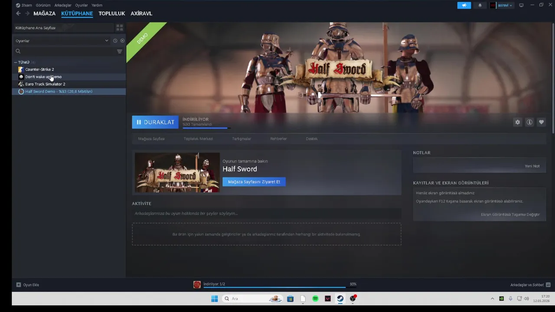This screenshot has width=555, height=312.
Task: Open notifications bell icon
Action: click(480, 5)
